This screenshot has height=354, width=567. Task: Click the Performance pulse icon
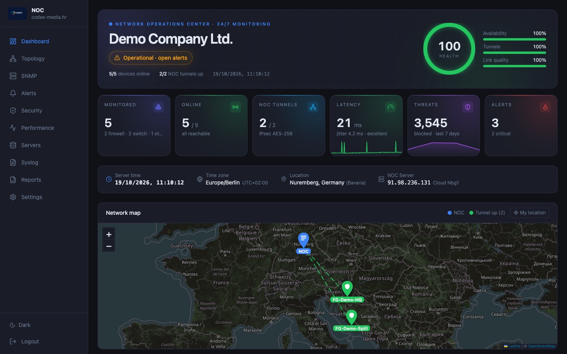(13, 128)
